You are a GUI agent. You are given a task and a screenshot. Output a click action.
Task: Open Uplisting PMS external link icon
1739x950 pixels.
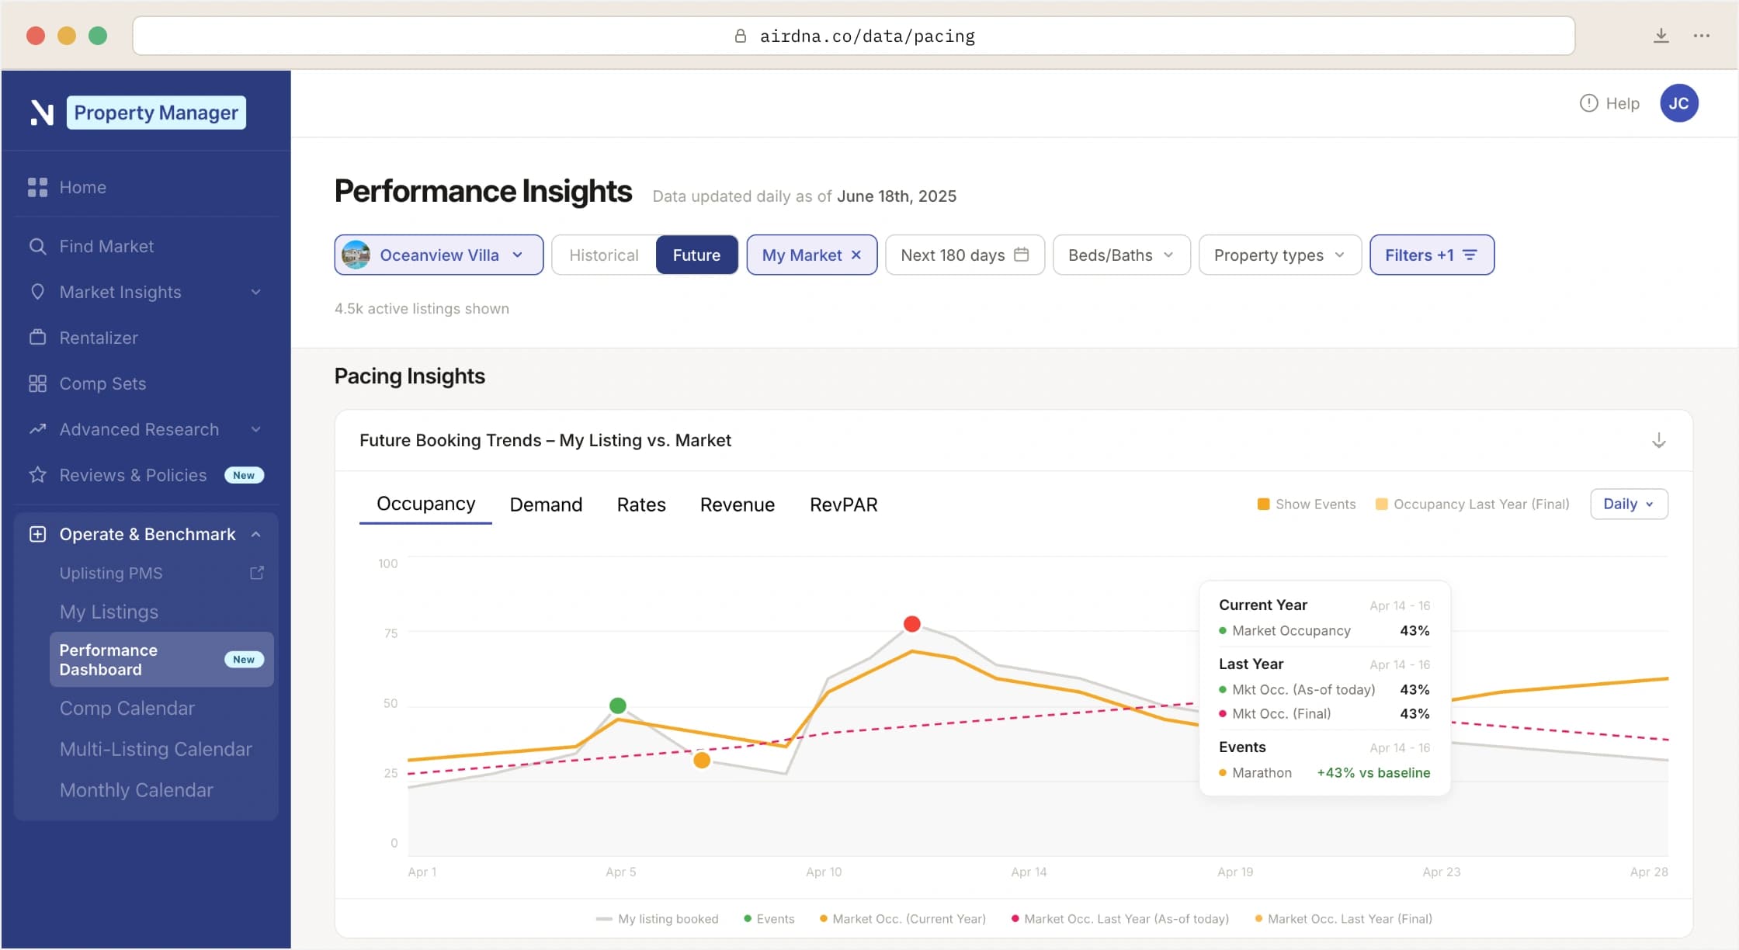(x=256, y=573)
